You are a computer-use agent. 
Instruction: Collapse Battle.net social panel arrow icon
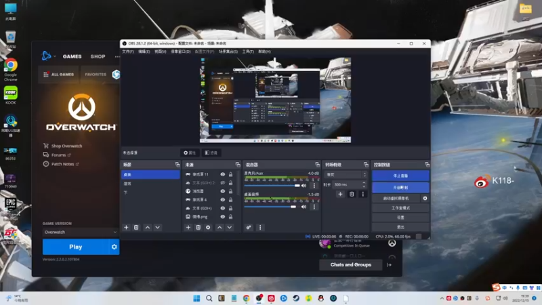[389, 265]
